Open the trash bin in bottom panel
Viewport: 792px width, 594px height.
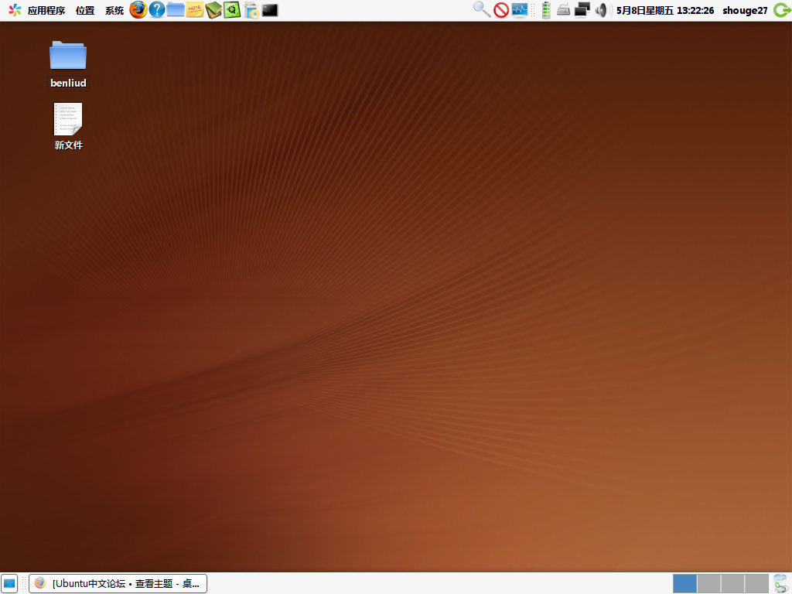[780, 583]
